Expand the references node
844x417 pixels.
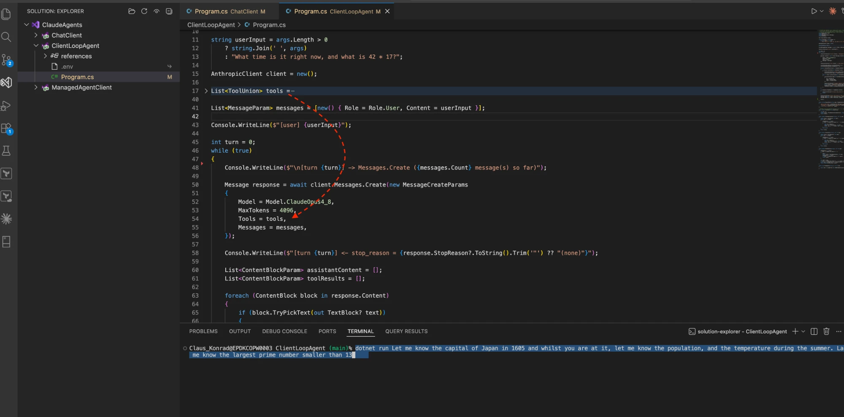[45, 56]
